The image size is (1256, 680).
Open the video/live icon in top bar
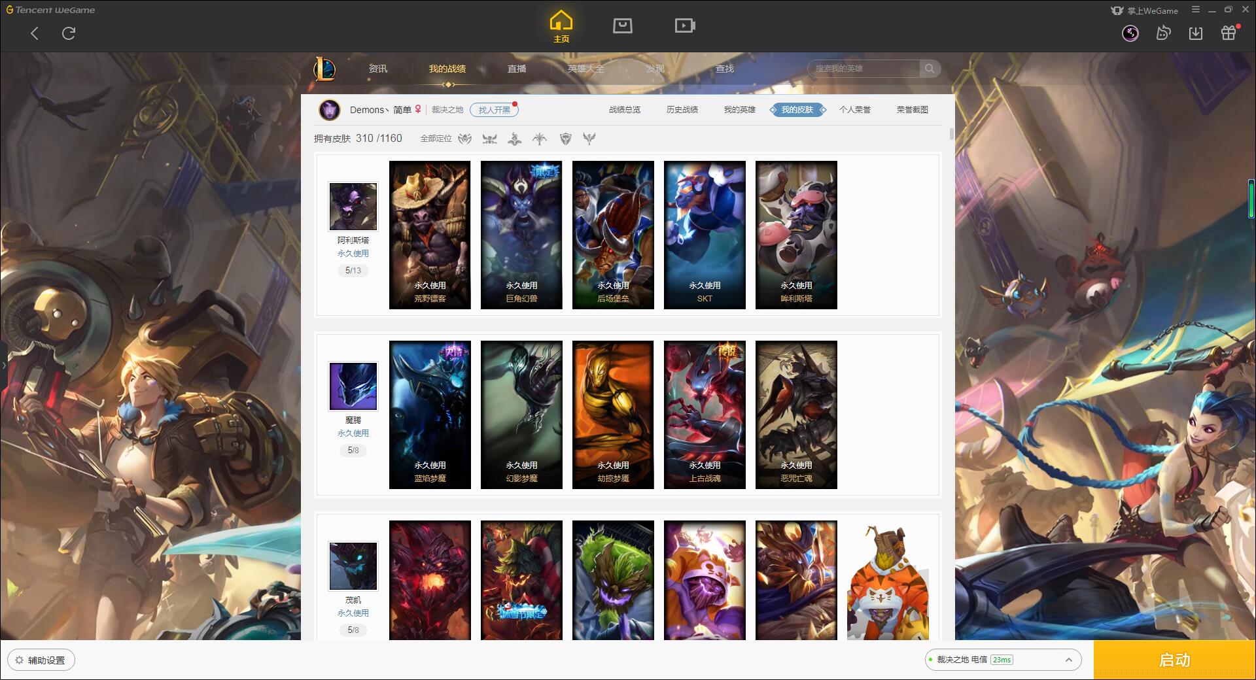click(x=684, y=25)
